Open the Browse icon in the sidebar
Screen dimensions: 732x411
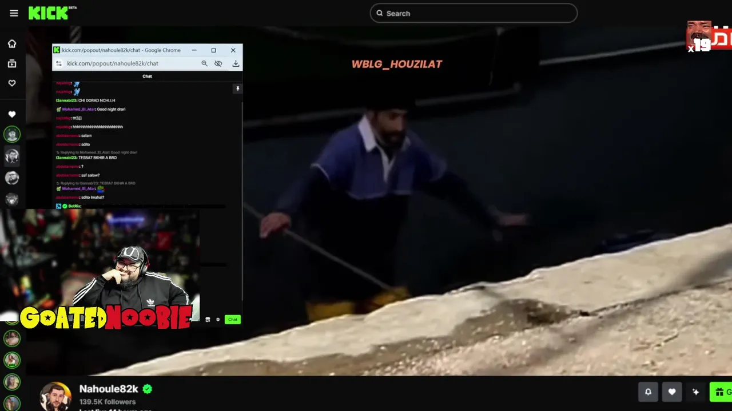[12, 63]
